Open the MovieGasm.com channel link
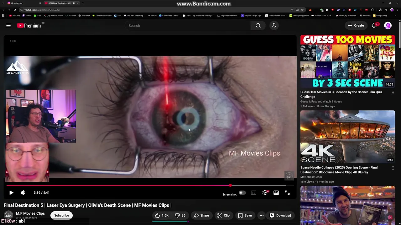 (311, 177)
